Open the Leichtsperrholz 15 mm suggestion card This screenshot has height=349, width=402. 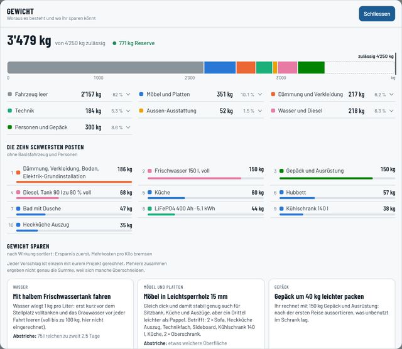pyautogui.click(x=201, y=314)
